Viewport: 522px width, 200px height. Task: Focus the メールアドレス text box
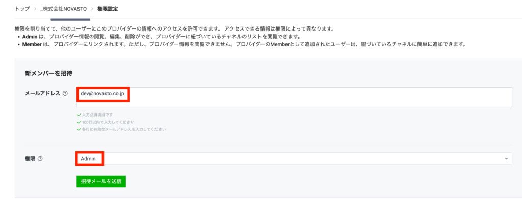(x=294, y=97)
